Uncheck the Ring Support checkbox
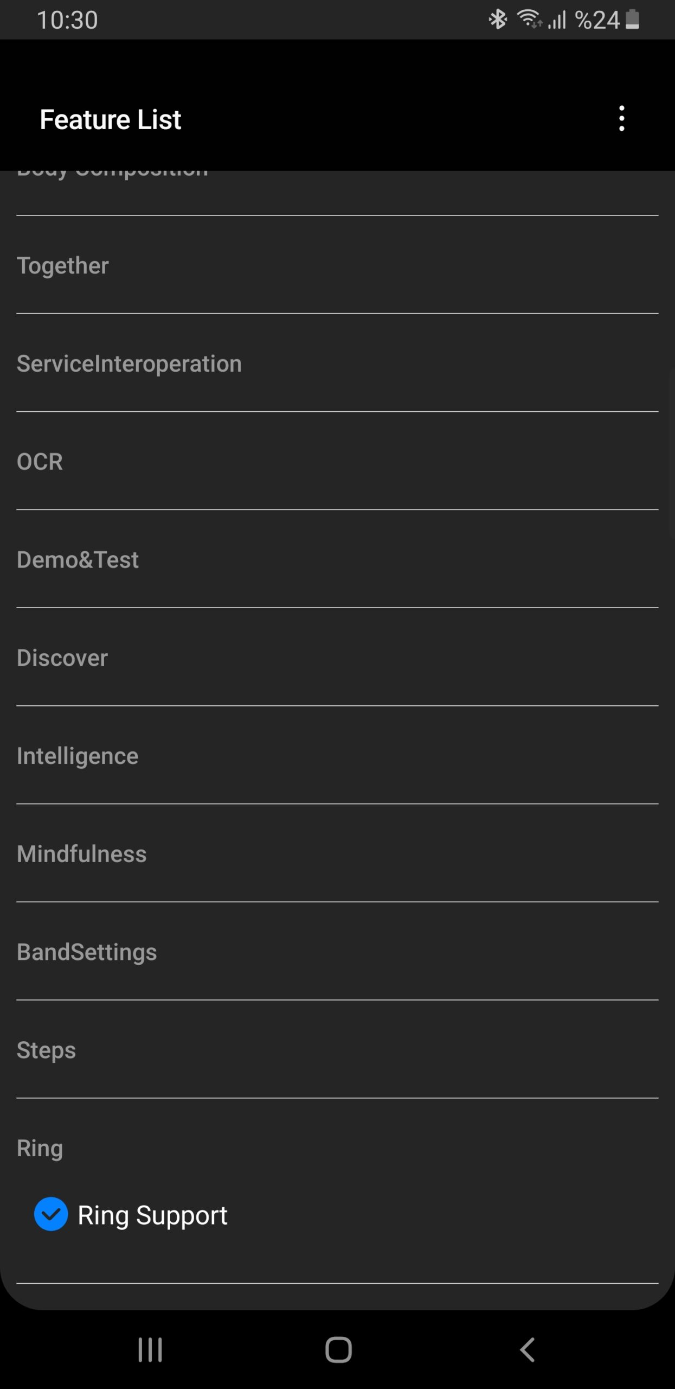 tap(51, 1214)
